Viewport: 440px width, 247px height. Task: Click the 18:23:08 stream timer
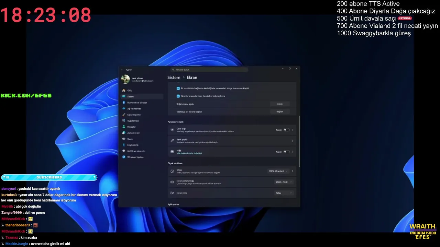coord(46,15)
